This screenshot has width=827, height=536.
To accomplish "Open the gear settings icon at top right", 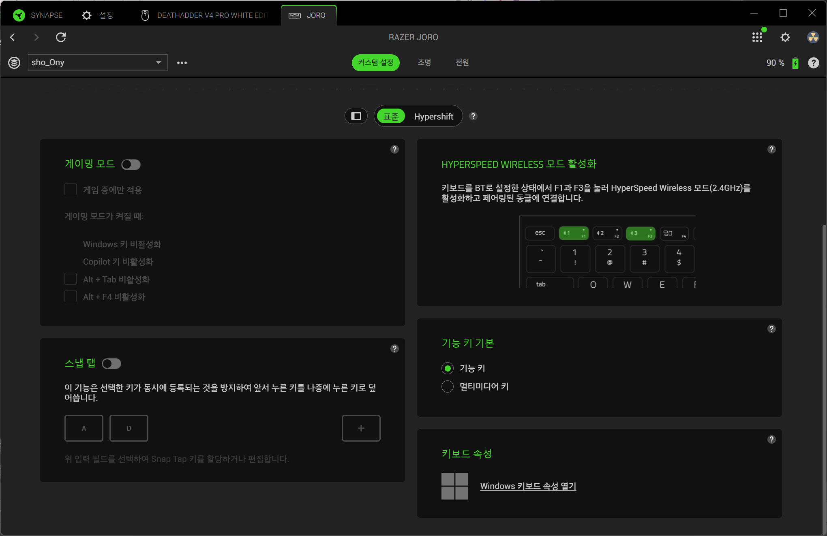I will (x=785, y=37).
